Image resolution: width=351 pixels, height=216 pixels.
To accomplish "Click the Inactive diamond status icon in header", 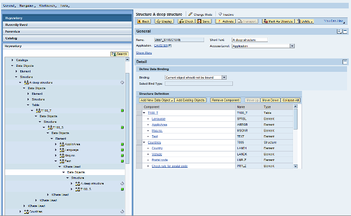I will click(220, 14).
